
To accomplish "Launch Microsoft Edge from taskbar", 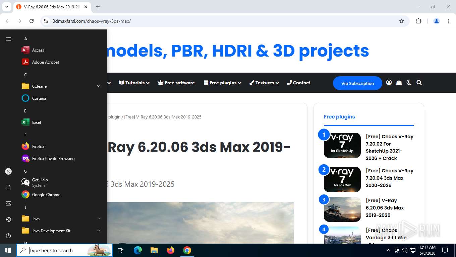I will (x=138, y=250).
